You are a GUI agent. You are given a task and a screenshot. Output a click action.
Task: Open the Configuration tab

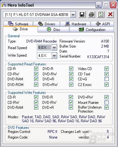coord(92,29)
